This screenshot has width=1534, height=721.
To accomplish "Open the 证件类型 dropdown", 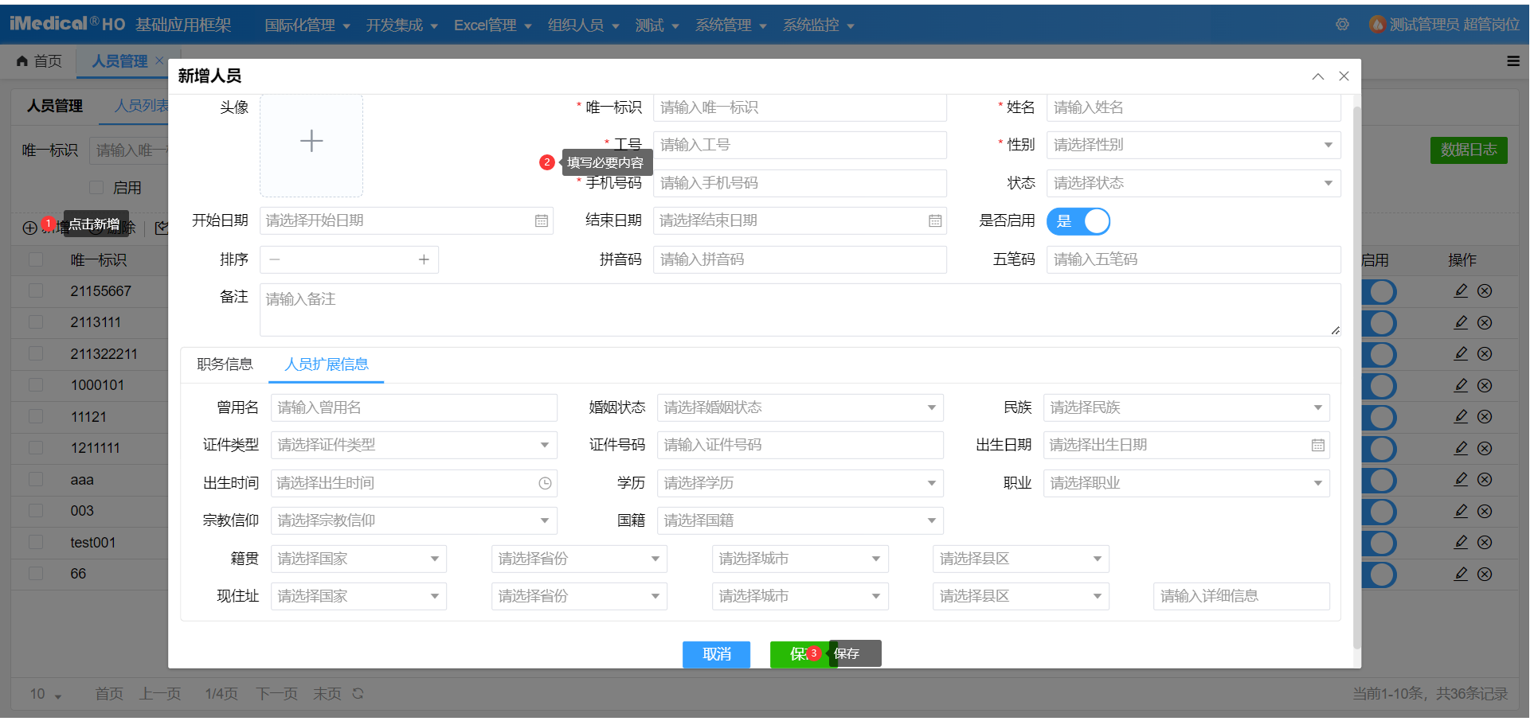I will pos(413,445).
